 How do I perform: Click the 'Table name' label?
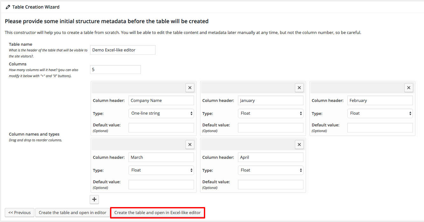21,44
